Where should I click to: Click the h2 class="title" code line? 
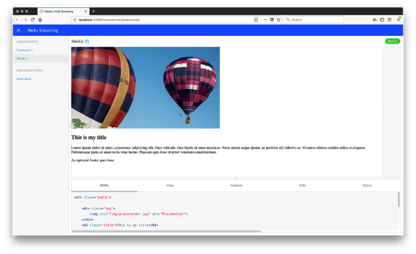pyautogui.click(x=120, y=225)
